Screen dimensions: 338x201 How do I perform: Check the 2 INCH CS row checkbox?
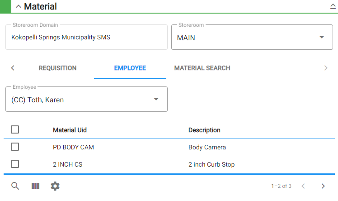point(15,164)
